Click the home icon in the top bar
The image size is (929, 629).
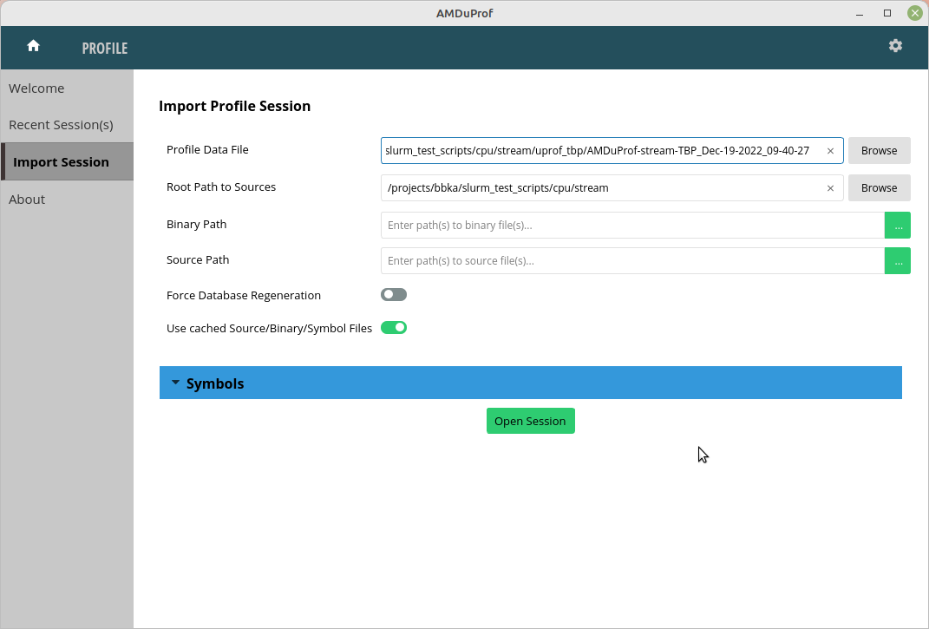(x=33, y=45)
